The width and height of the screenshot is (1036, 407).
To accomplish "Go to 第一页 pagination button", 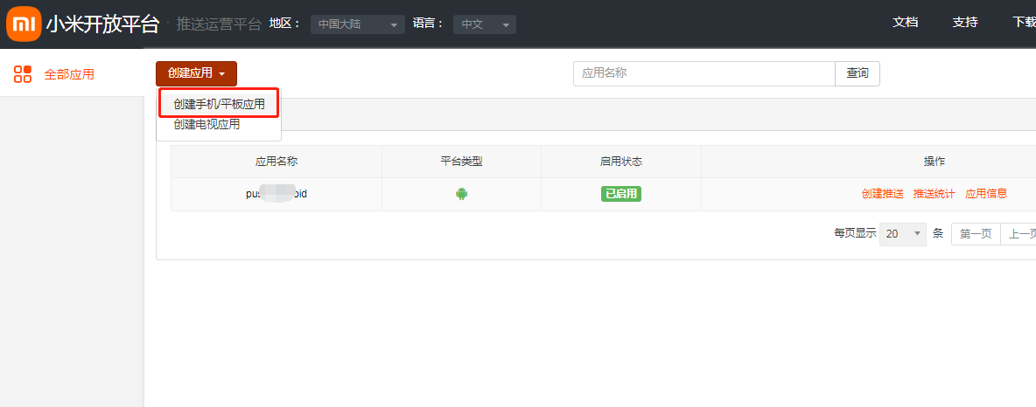I will (976, 234).
